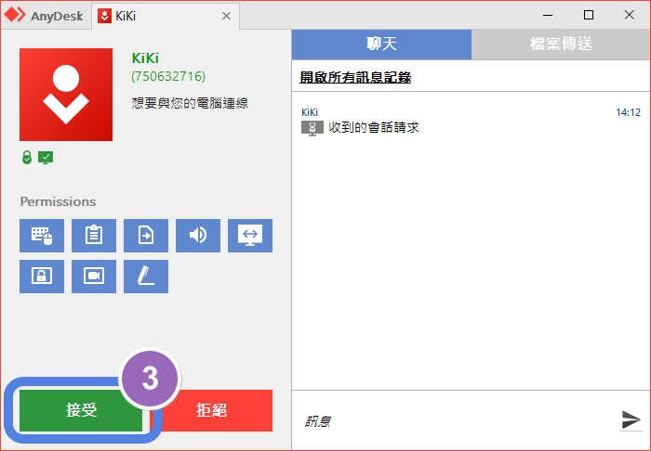Accept the connection with 接受 button
The height and width of the screenshot is (451, 651).
pos(81,410)
